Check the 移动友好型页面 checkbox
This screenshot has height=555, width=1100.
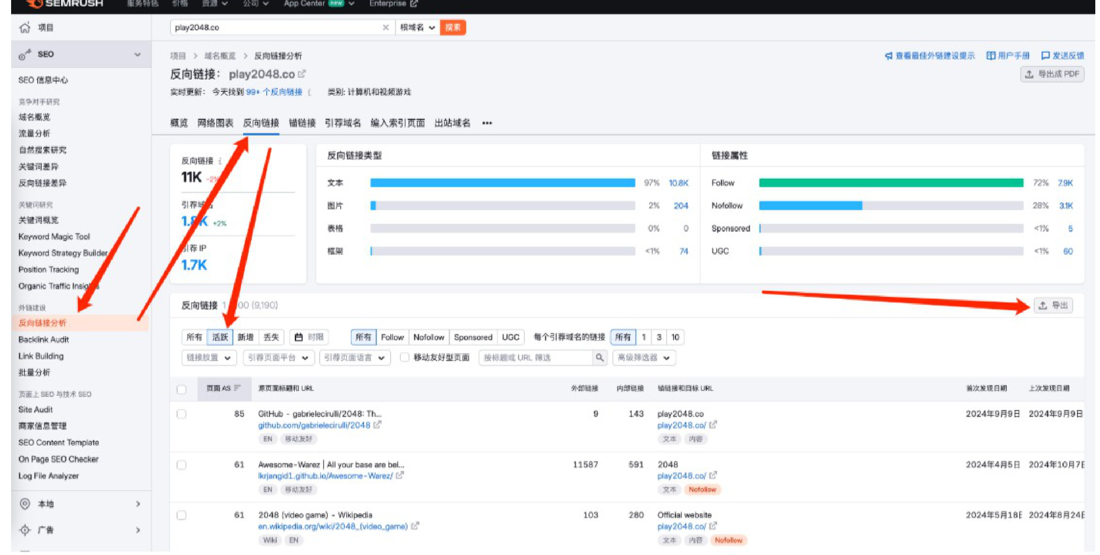(404, 358)
